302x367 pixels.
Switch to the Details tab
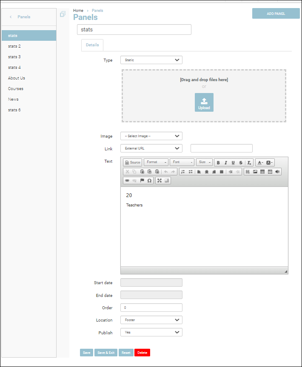[92, 45]
